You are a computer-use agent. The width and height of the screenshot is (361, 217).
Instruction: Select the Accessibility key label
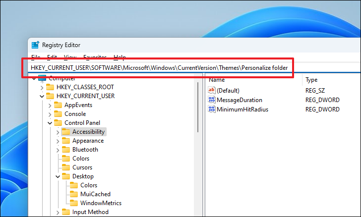(x=88, y=132)
